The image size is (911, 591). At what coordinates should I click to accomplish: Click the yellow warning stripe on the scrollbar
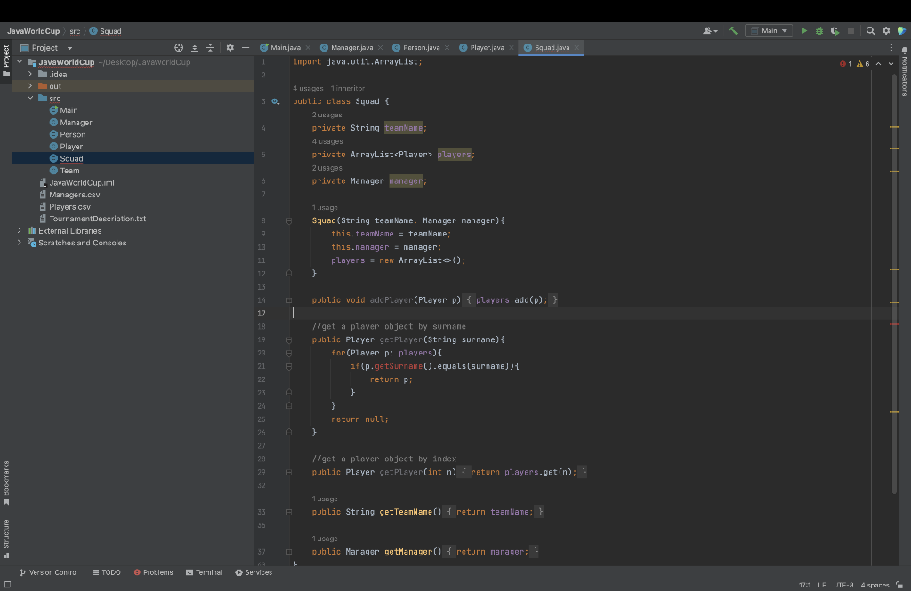[895, 128]
